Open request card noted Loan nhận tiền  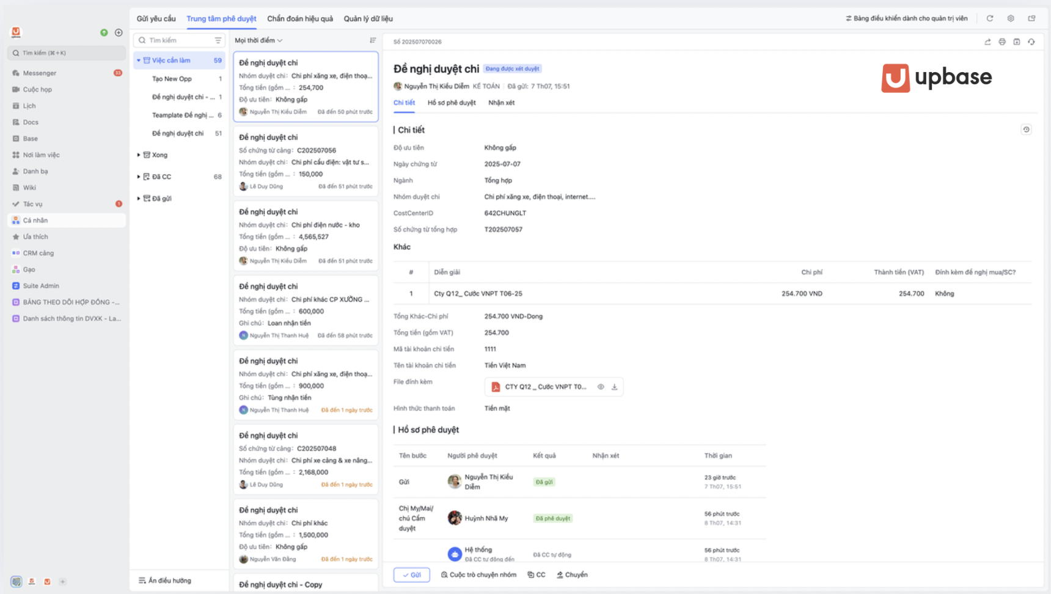pos(306,310)
